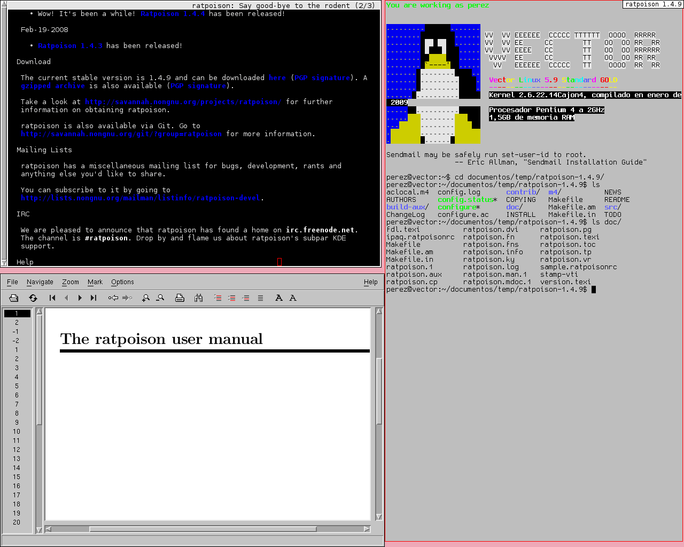684x547 pixels.
Task: Click the 'gzipped archive' link
Action: click(53, 86)
